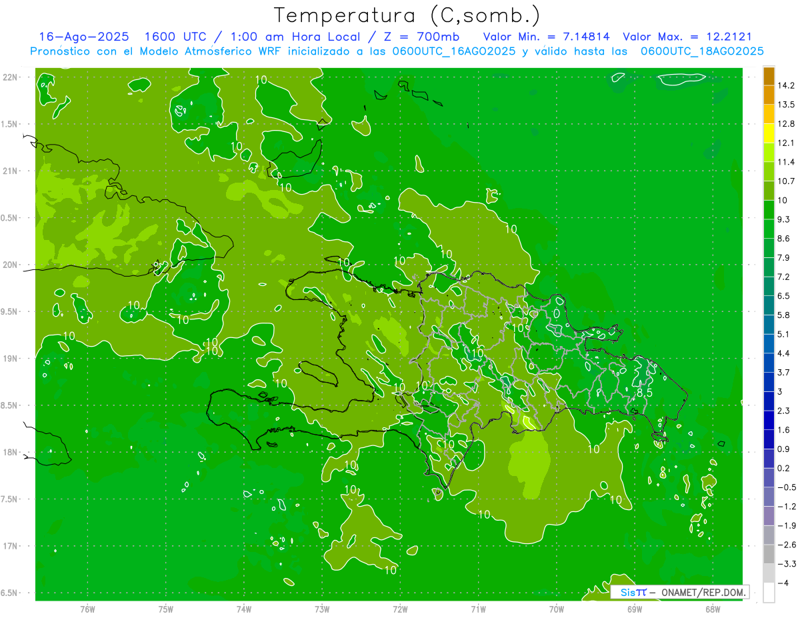The image size is (800, 618).
Task: Click the yellow swatch between 12.1 and 12.8
Action: [x=769, y=133]
